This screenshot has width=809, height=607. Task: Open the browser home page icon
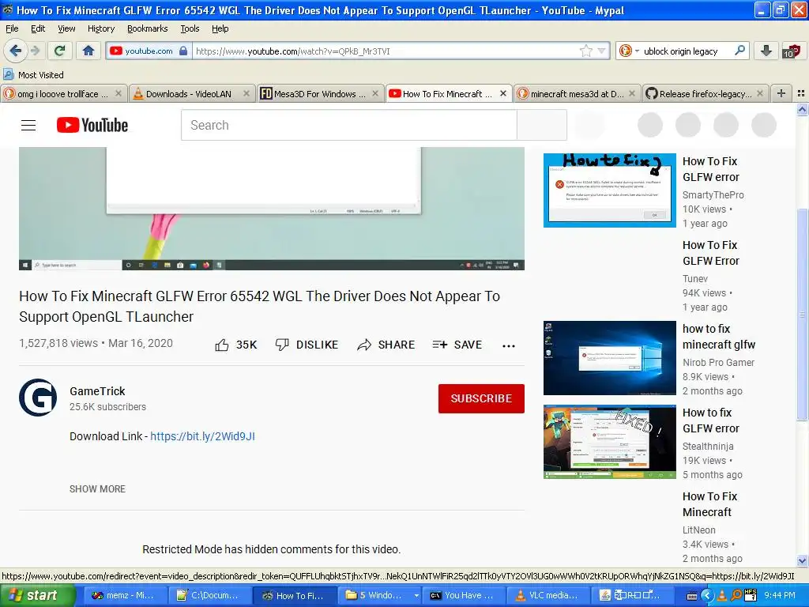pos(88,51)
